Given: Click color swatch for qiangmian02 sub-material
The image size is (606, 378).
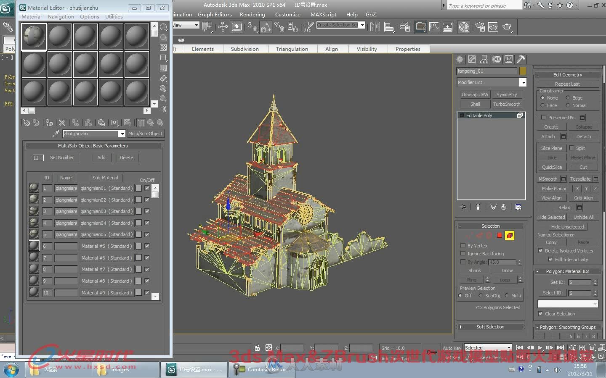Looking at the screenshot, I should 138,200.
